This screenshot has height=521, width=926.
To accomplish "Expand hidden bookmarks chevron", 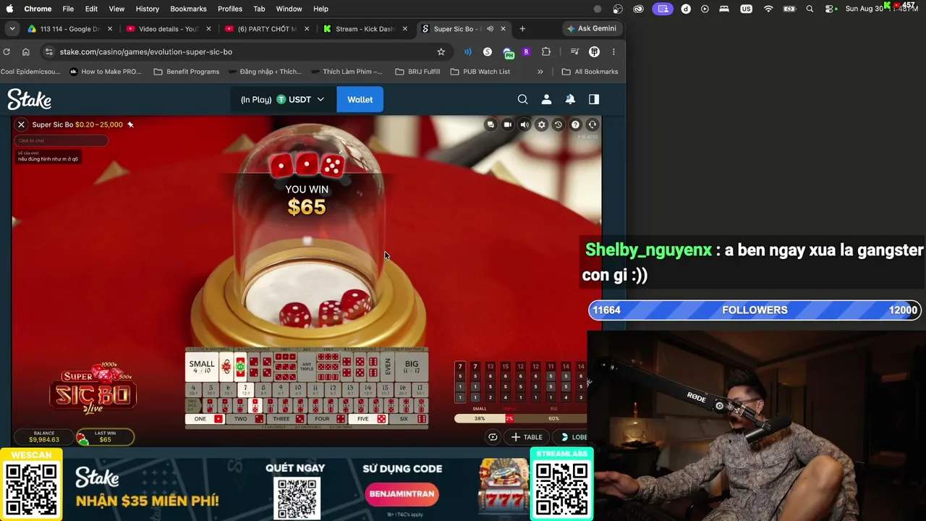I will (540, 72).
